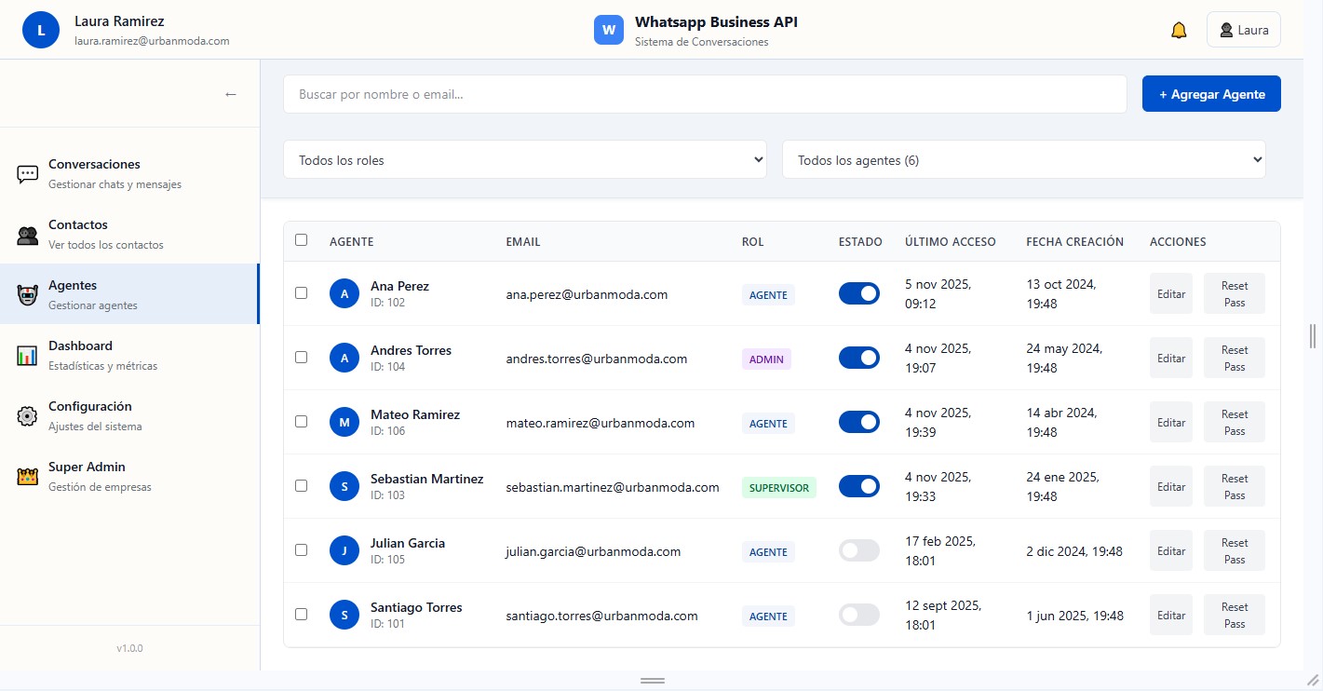The width and height of the screenshot is (1323, 691).
Task: Click the Agentes face icon
Action: coord(28,295)
